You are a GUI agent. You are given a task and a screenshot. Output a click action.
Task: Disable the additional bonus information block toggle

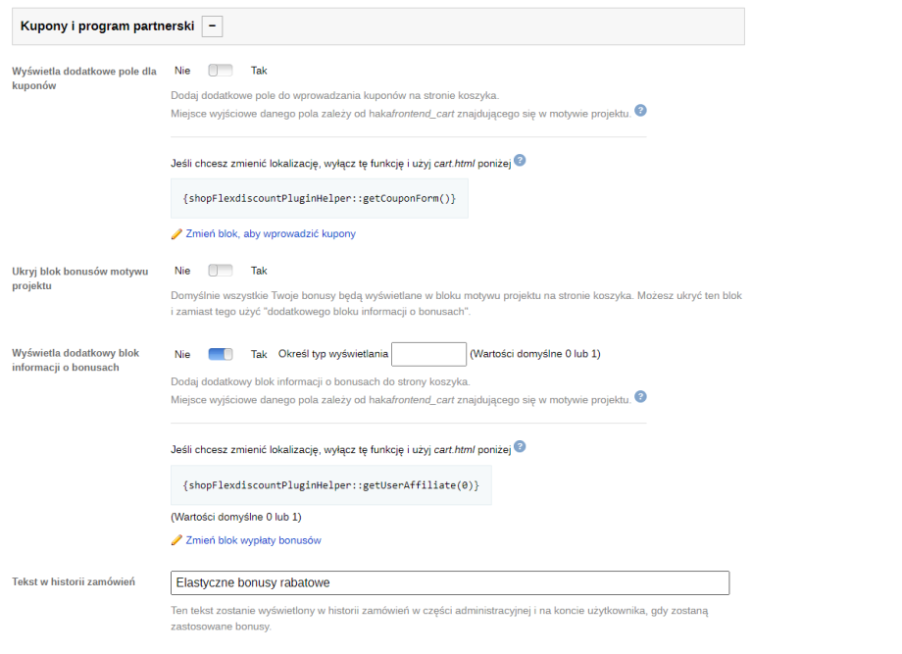[221, 354]
